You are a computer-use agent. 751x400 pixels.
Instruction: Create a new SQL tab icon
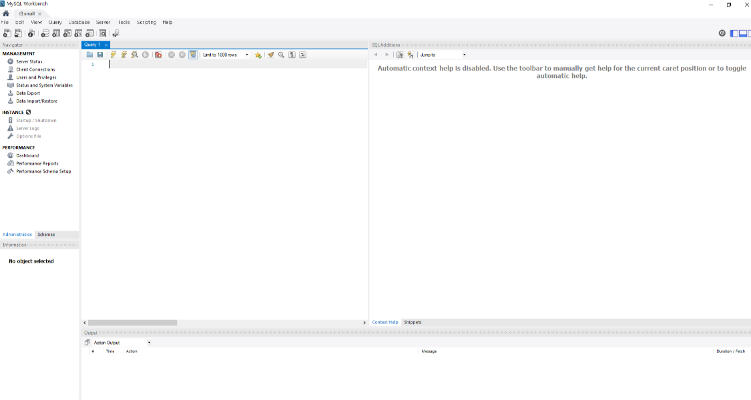click(7, 33)
